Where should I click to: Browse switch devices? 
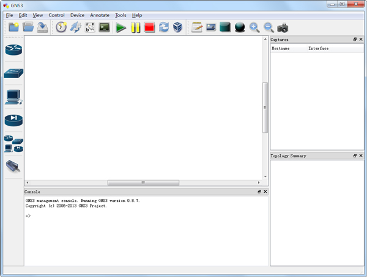point(13,73)
